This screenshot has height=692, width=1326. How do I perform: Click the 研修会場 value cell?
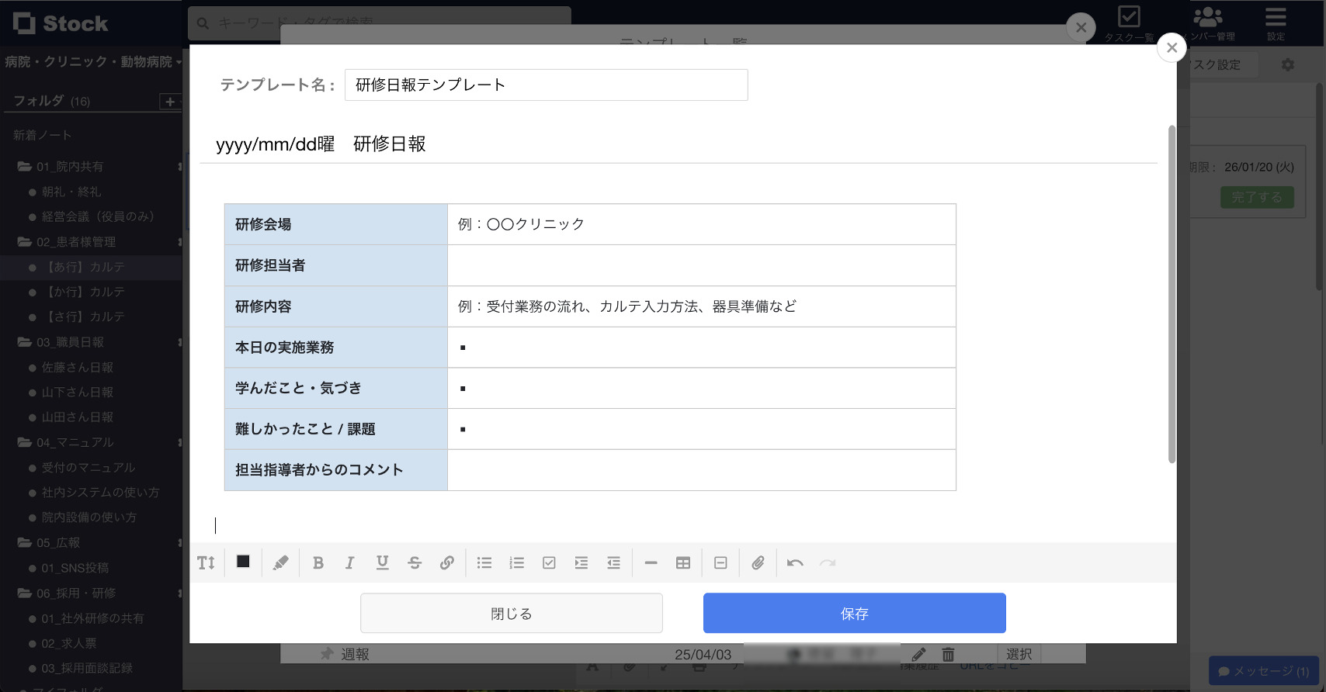(702, 224)
